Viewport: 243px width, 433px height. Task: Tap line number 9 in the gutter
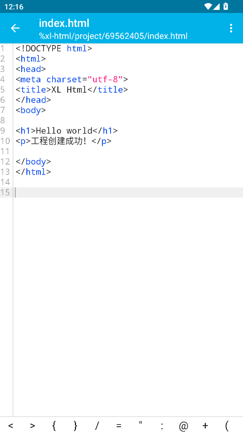point(3,131)
